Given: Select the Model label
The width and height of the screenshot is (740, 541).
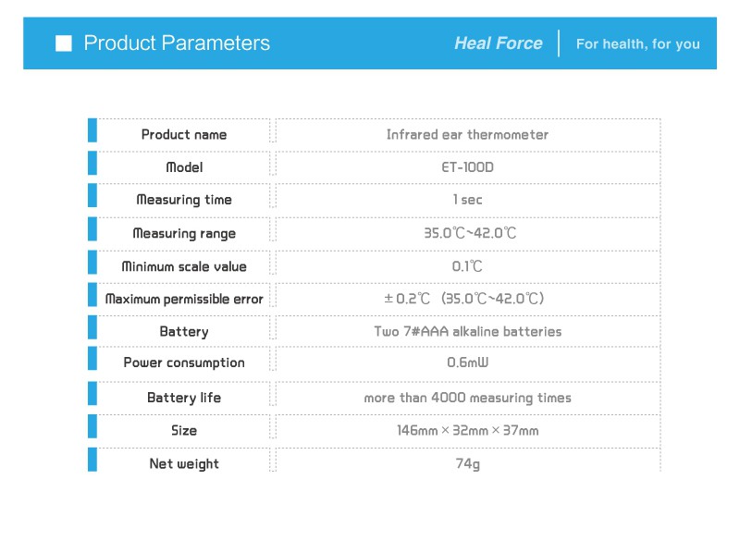Looking at the screenshot, I should pyautogui.click(x=184, y=167).
